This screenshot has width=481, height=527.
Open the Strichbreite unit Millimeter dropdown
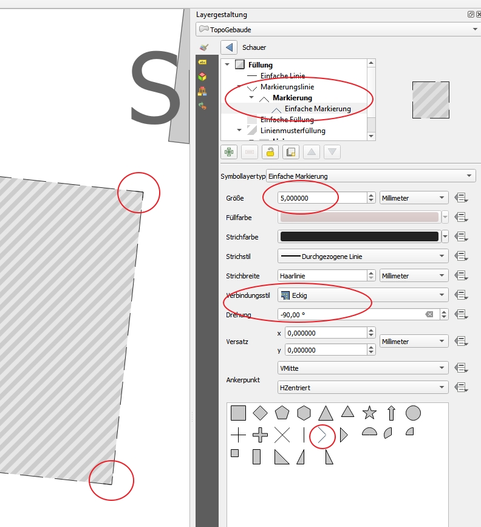pyautogui.click(x=414, y=276)
